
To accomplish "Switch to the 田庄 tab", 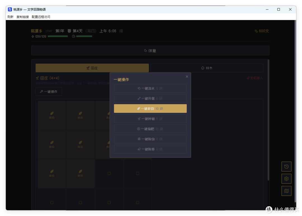I will pos(92,68).
